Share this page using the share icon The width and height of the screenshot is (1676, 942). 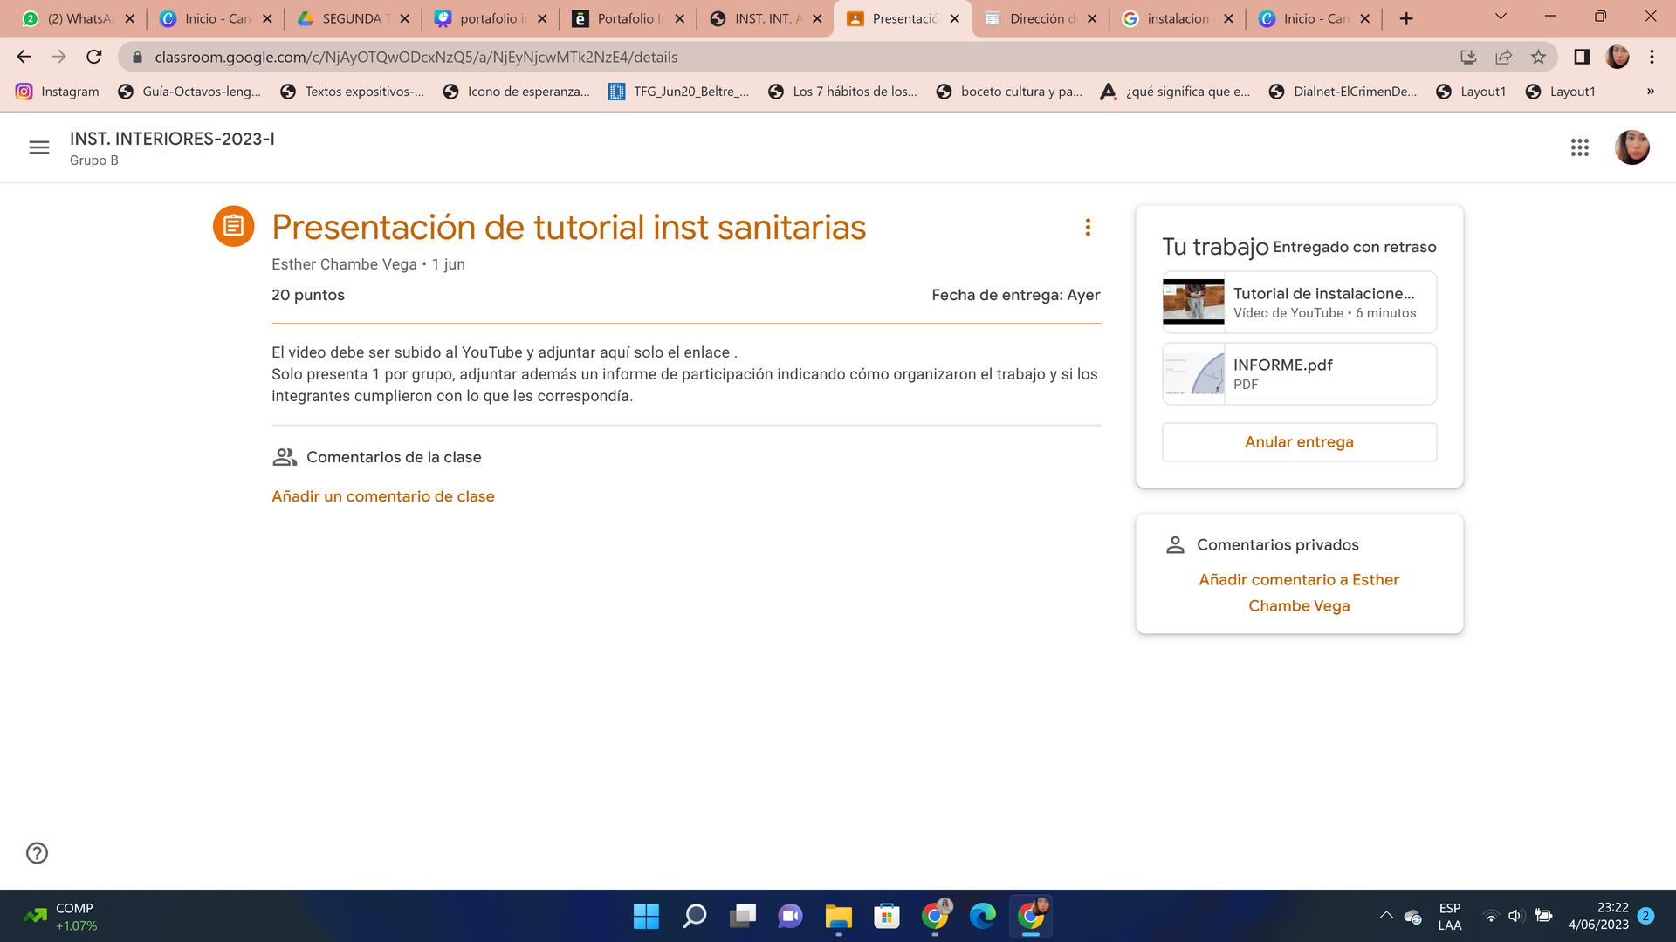coord(1503,57)
